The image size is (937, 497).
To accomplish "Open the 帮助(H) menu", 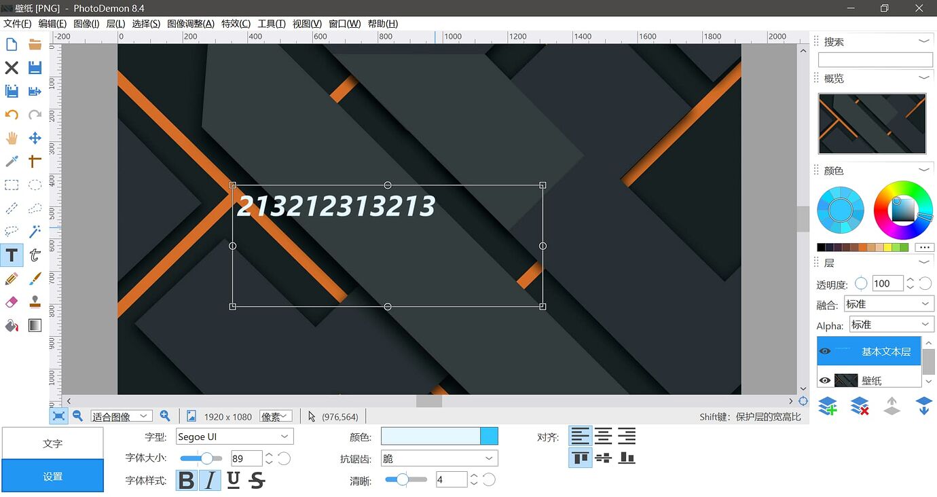I will (x=383, y=24).
